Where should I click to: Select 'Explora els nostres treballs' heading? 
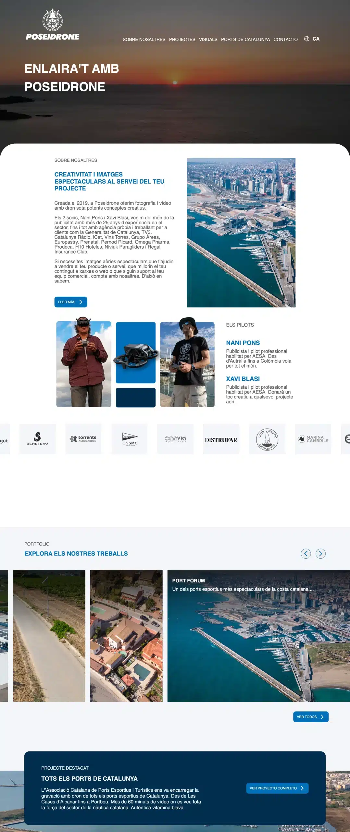pyautogui.click(x=76, y=553)
